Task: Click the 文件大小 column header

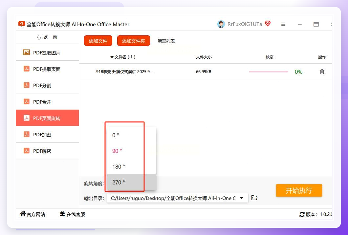Action: (204, 57)
